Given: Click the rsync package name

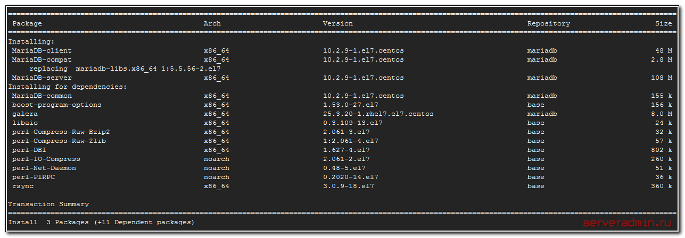Looking at the screenshot, I should (22, 186).
